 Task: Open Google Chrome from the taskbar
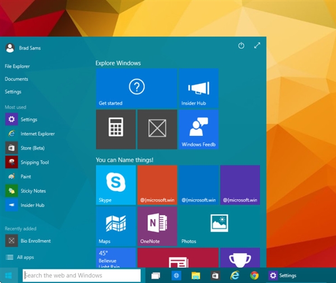point(254,275)
